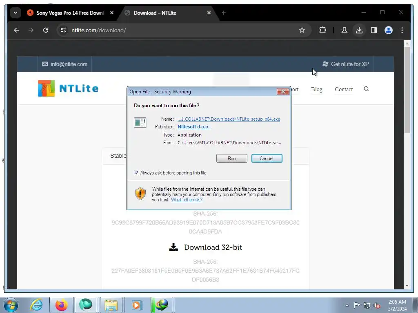Open the network tray icon
The height and width of the screenshot is (313, 418).
(367, 305)
